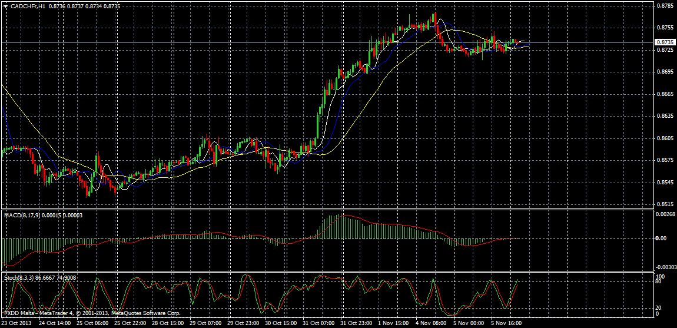The width and height of the screenshot is (677, 328).
Task: Click the 0.8605 price axis label
Action: [x=664, y=138]
